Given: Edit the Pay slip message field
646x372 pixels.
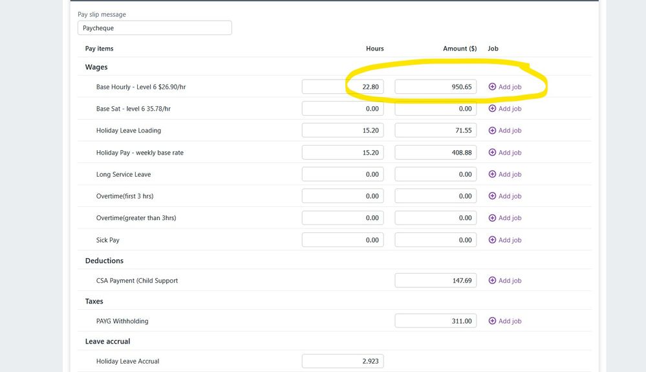Looking at the screenshot, I should [x=155, y=28].
